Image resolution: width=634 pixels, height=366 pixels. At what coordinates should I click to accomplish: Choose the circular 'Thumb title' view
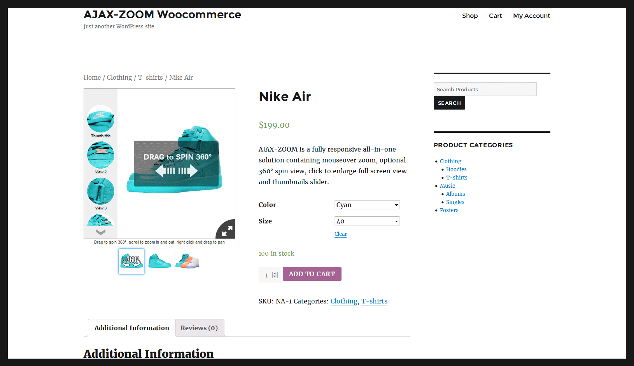click(x=101, y=119)
